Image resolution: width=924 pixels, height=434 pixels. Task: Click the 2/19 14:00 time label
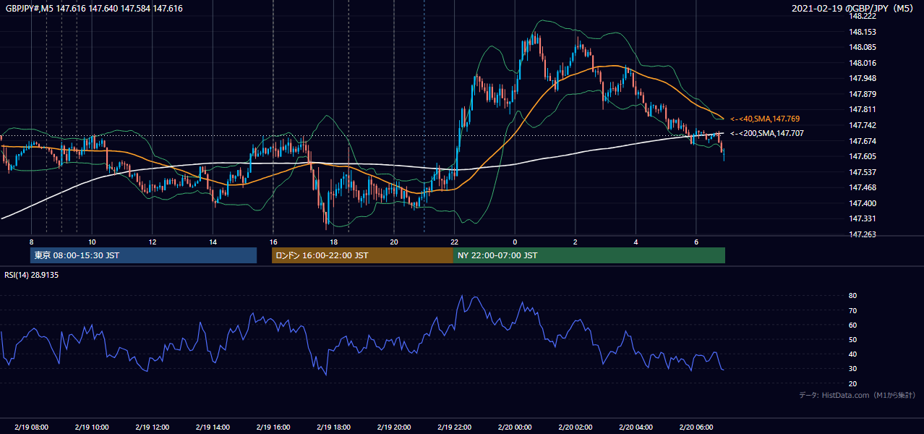(x=212, y=427)
